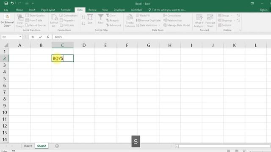Open Get External Data menu

pos(7,21)
